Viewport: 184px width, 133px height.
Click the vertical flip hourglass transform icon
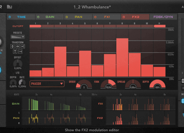click(15, 51)
